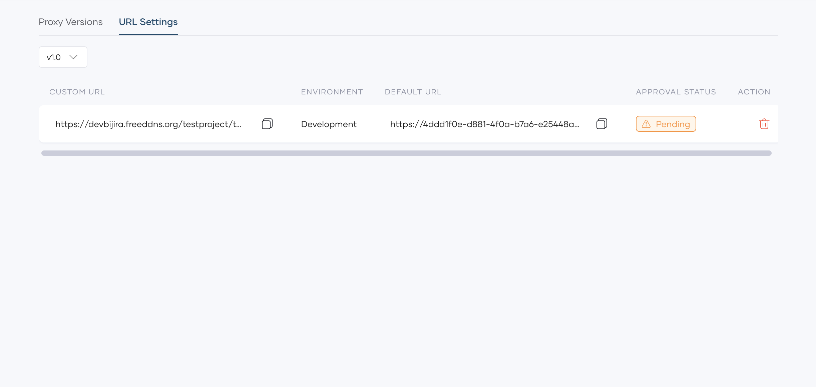This screenshot has width=816, height=387.
Task: Click the APPROVAL STATUS column header
Action: click(676, 92)
